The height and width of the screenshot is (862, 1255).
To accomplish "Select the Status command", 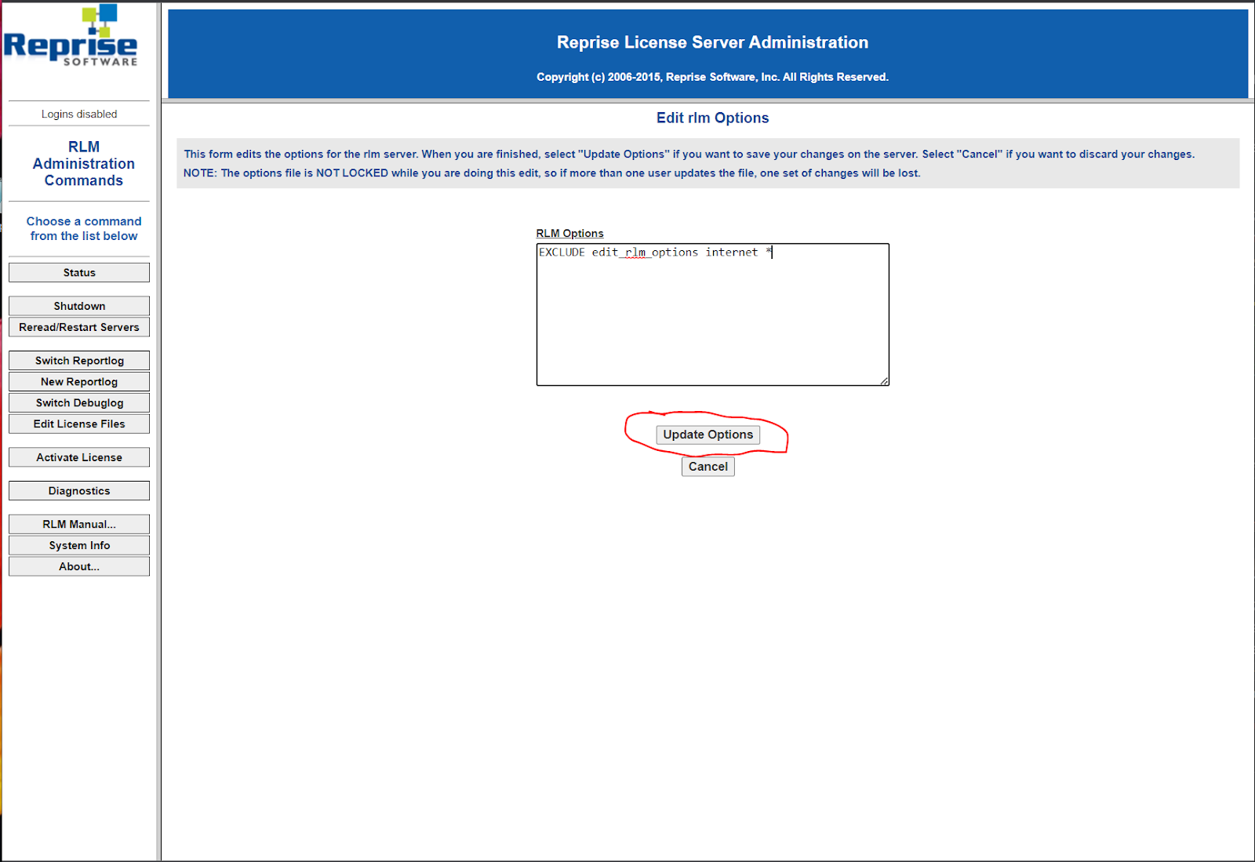I will (78, 272).
